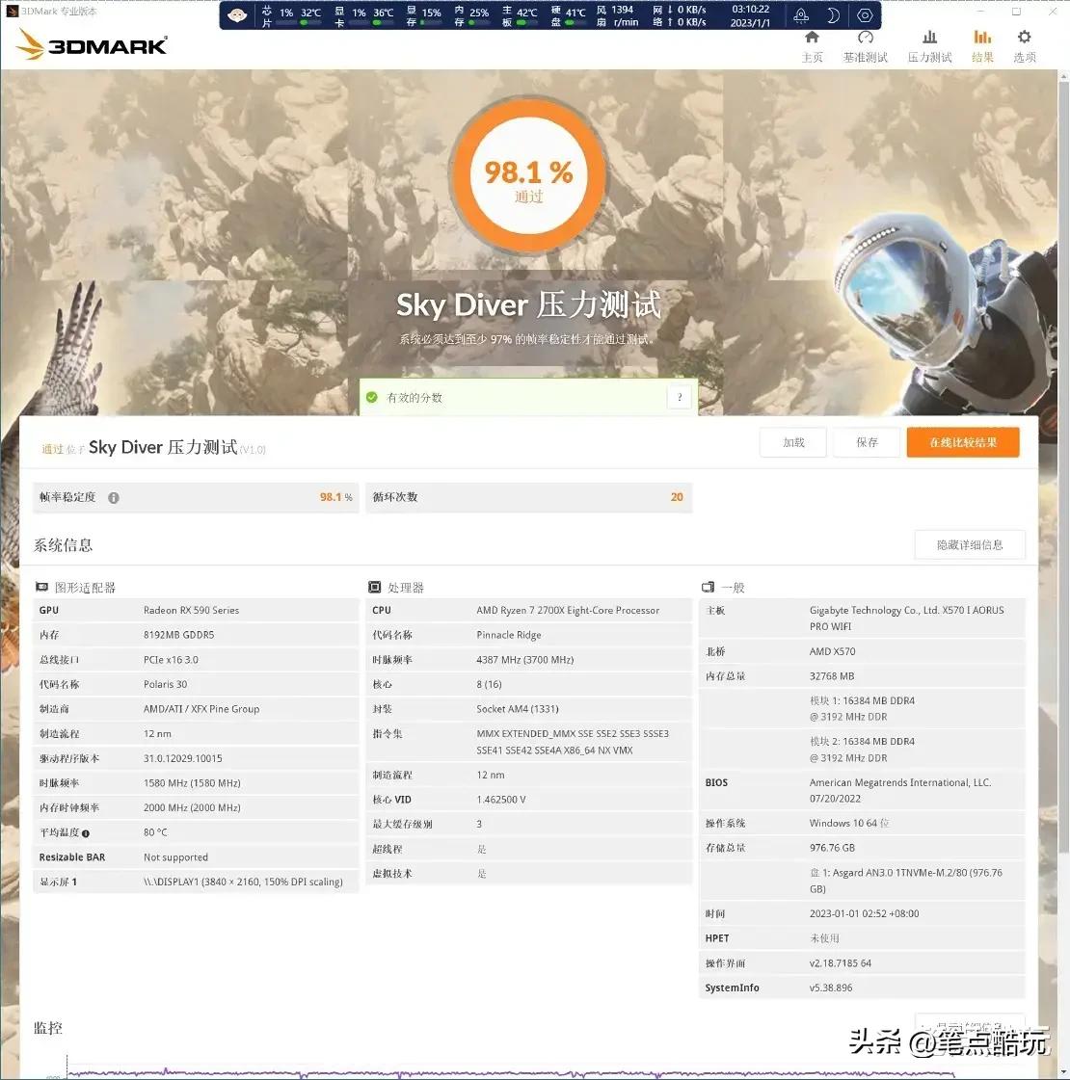Click the 3DMark logo

pos(92,44)
